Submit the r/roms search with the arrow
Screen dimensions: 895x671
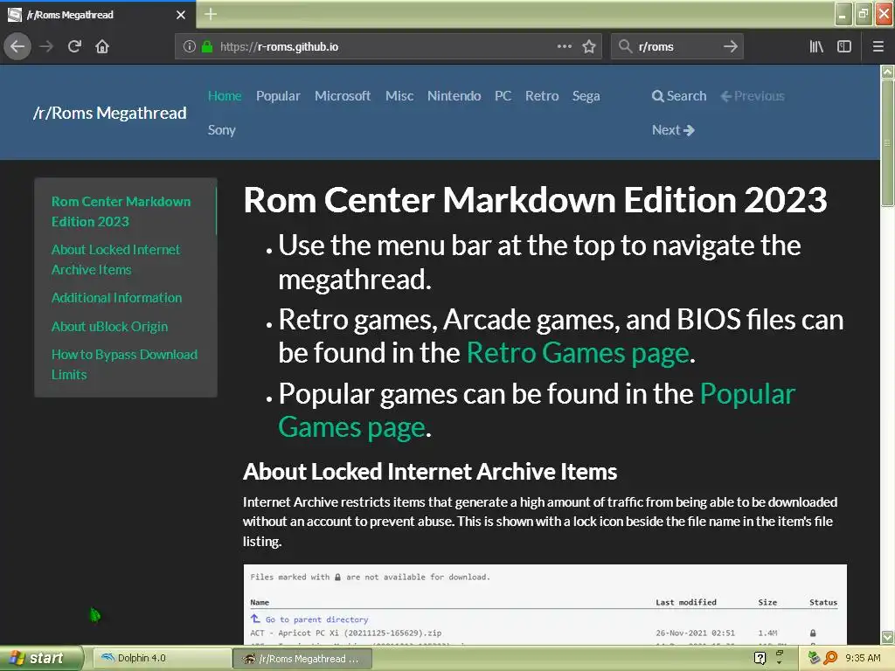(x=730, y=46)
